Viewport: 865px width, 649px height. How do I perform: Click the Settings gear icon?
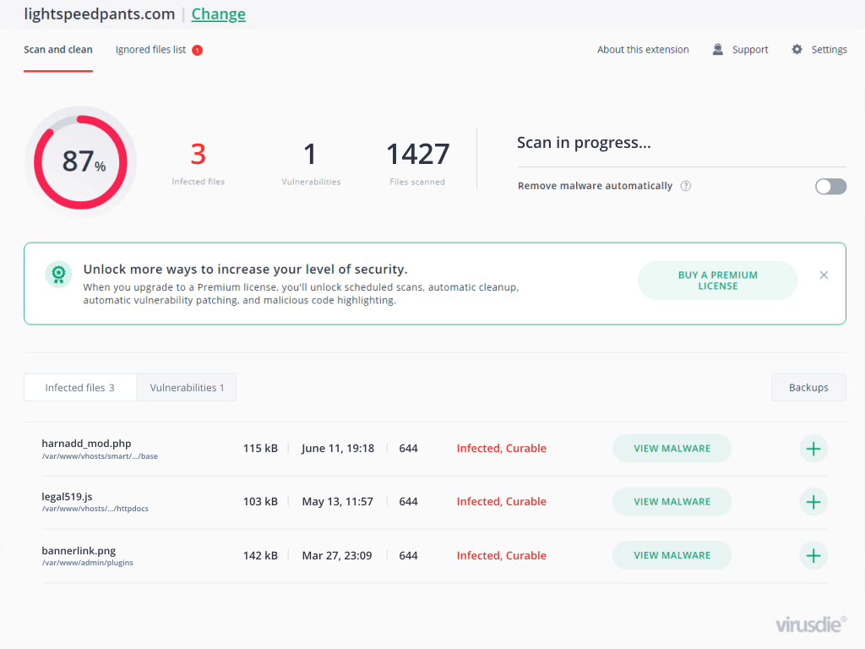797,50
